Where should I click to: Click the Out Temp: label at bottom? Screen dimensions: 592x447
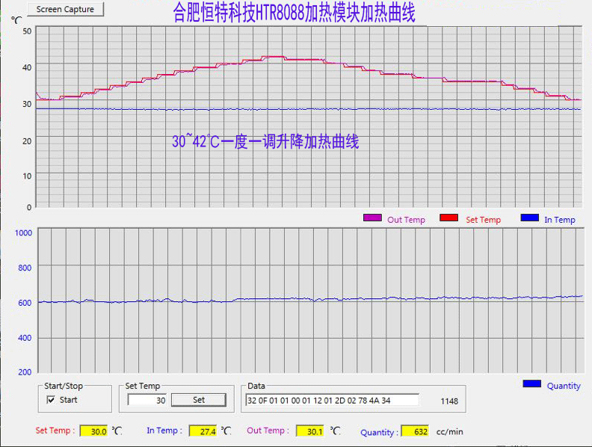point(268,431)
